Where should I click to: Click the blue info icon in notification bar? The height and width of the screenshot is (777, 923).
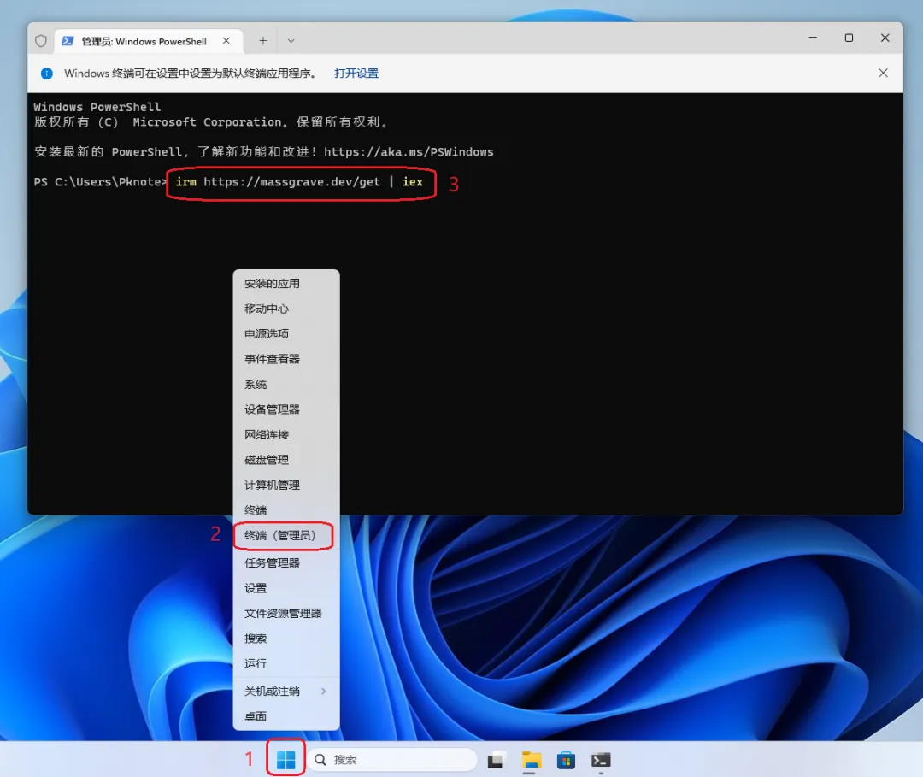47,73
